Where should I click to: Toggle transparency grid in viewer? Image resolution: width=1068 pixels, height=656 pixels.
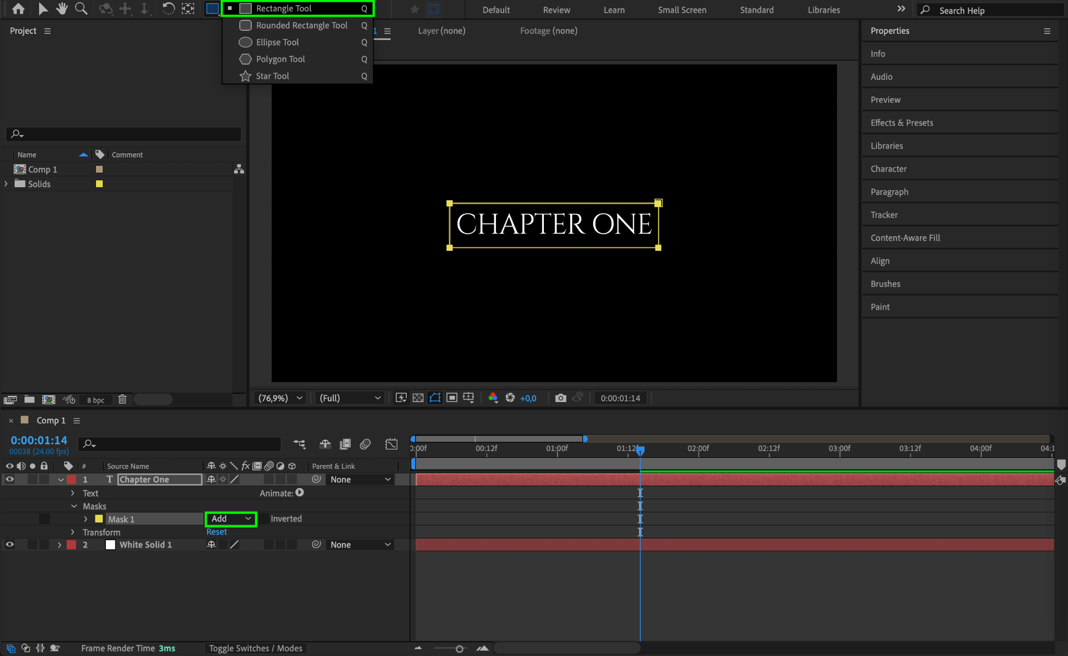[418, 398]
